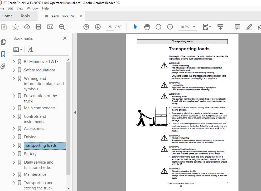261x191 pixels.
Task: Open the Driving bookmark section
Action: [x=30, y=137]
